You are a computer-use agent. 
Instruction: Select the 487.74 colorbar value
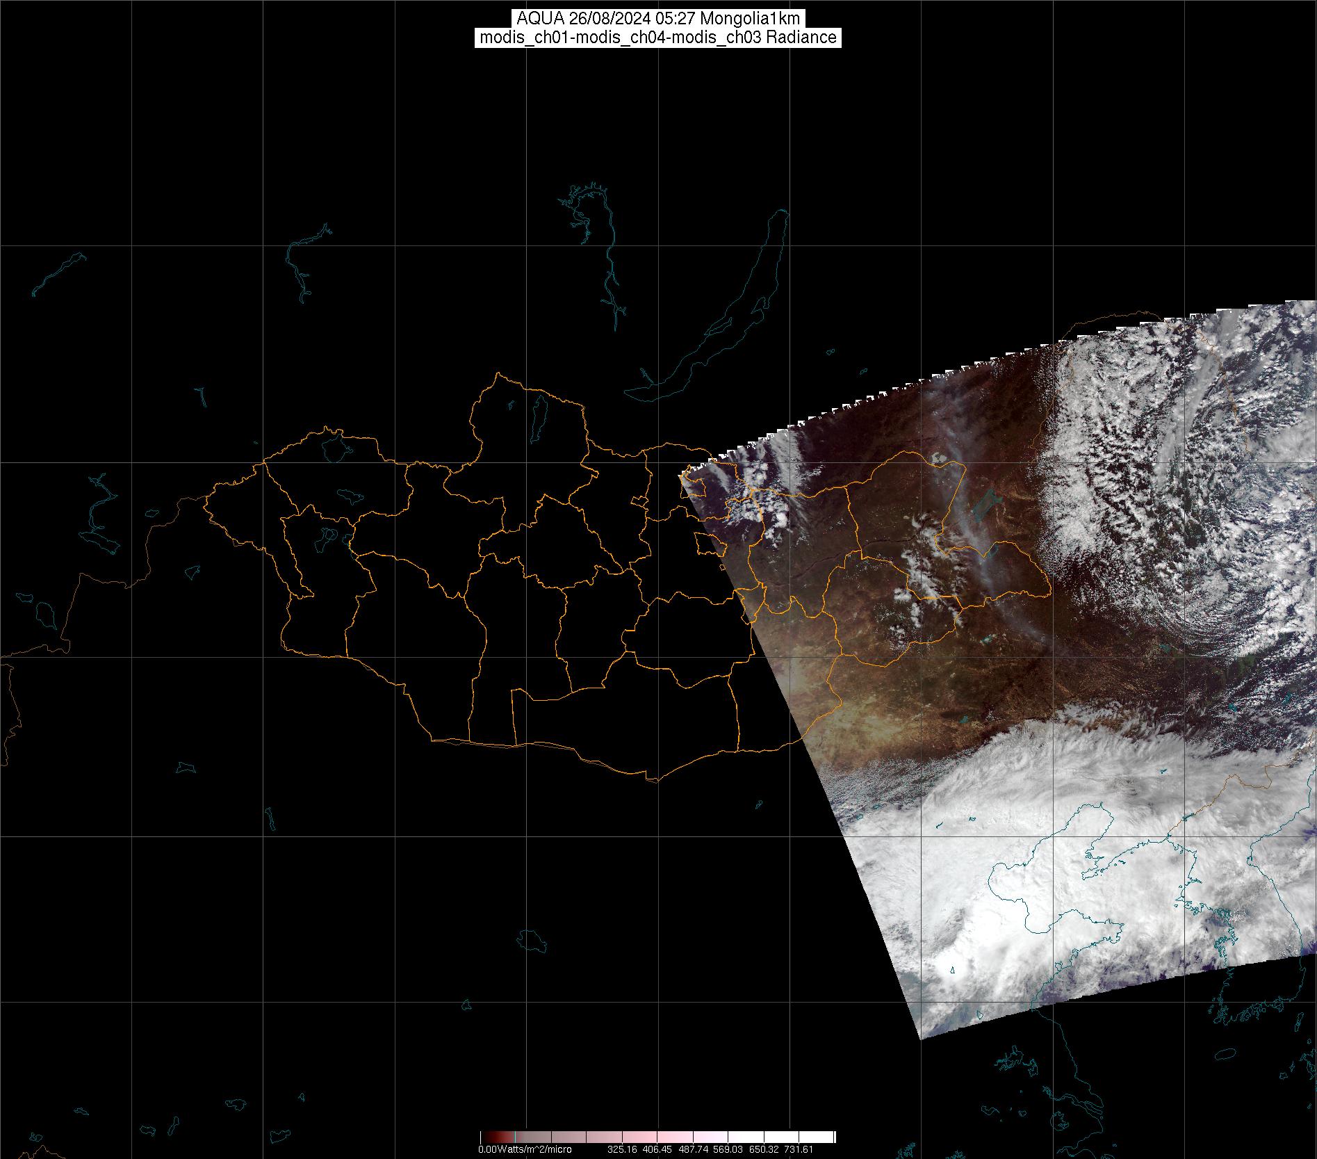[x=692, y=1149]
